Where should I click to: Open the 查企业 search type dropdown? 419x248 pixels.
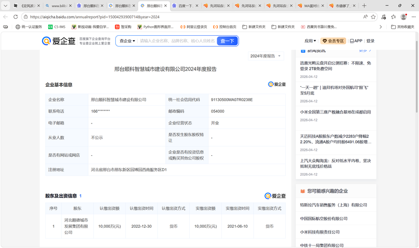(x=127, y=41)
